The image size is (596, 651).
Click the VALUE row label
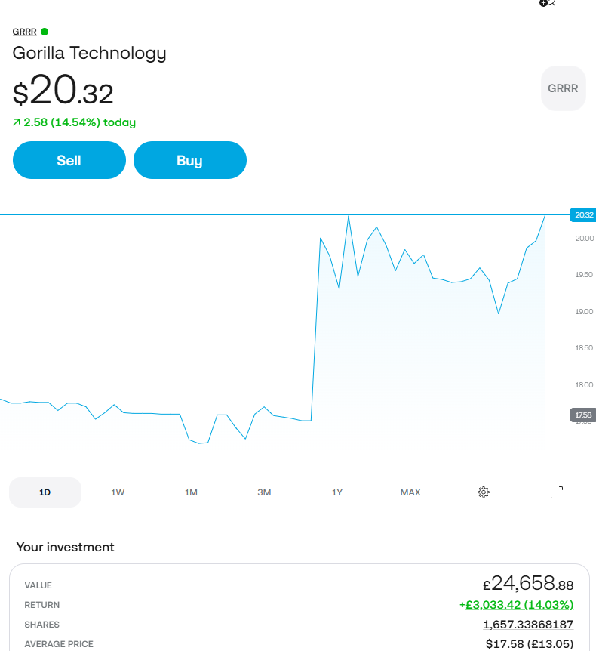coord(38,585)
